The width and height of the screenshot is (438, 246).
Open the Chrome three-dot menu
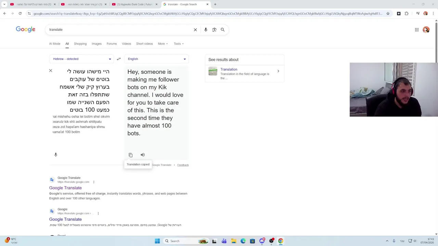tap(433, 14)
